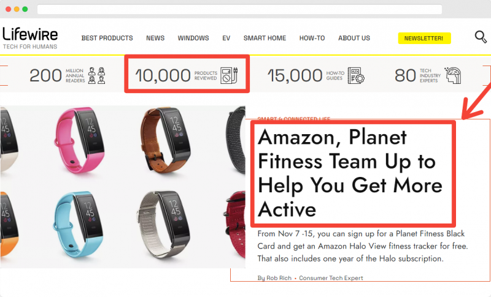The width and height of the screenshot is (491, 297).
Task: Select the EV navigation link
Action: [226, 38]
